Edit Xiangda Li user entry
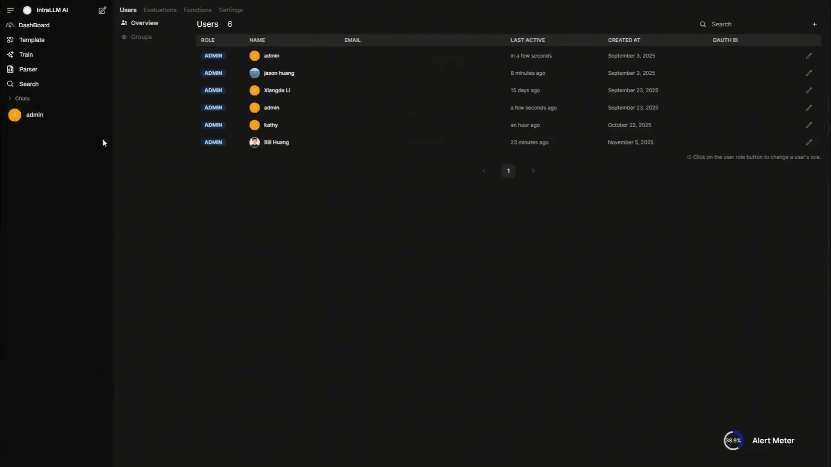Viewport: 831px width, 467px height. (809, 90)
